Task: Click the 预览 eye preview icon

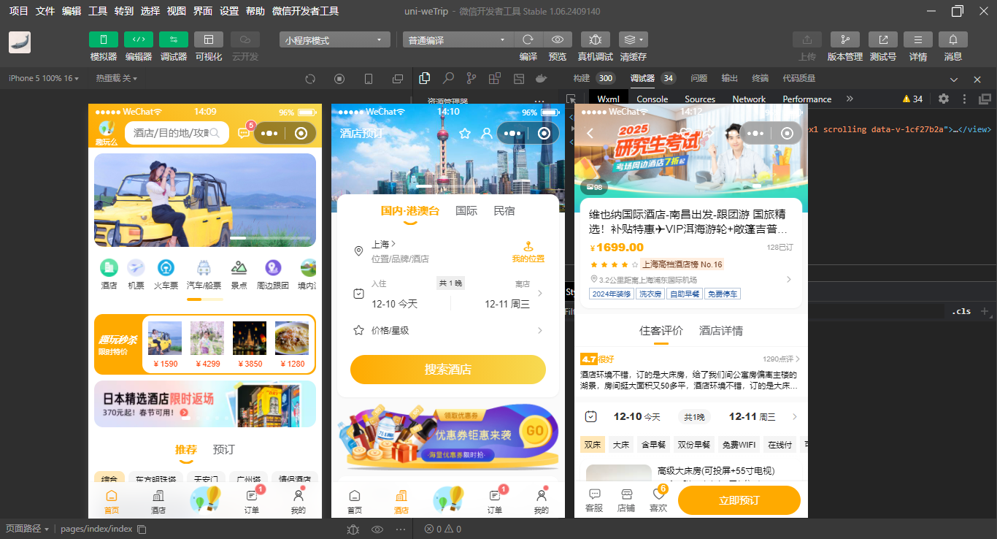Action: click(558, 40)
